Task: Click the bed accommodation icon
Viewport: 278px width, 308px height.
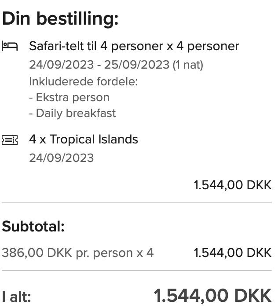Action: pyautogui.click(x=10, y=46)
